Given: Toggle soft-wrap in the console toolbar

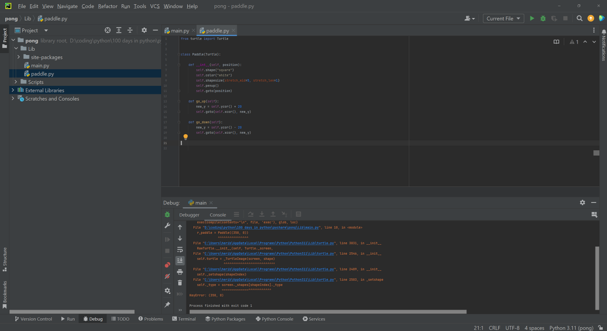Looking at the screenshot, I should click(180, 250).
